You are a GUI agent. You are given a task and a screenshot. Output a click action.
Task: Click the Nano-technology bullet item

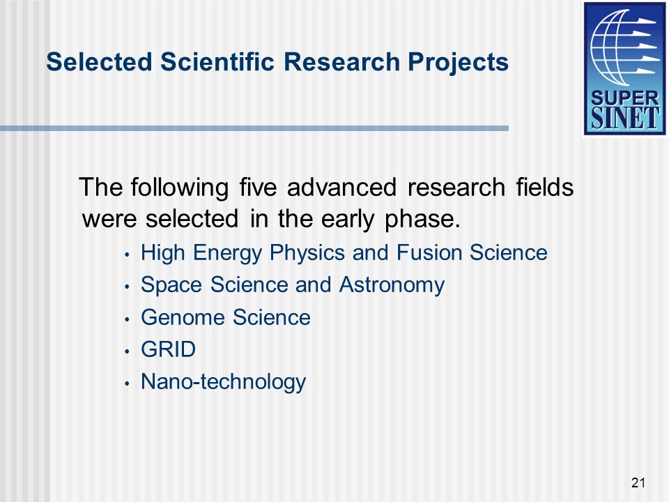[223, 381]
